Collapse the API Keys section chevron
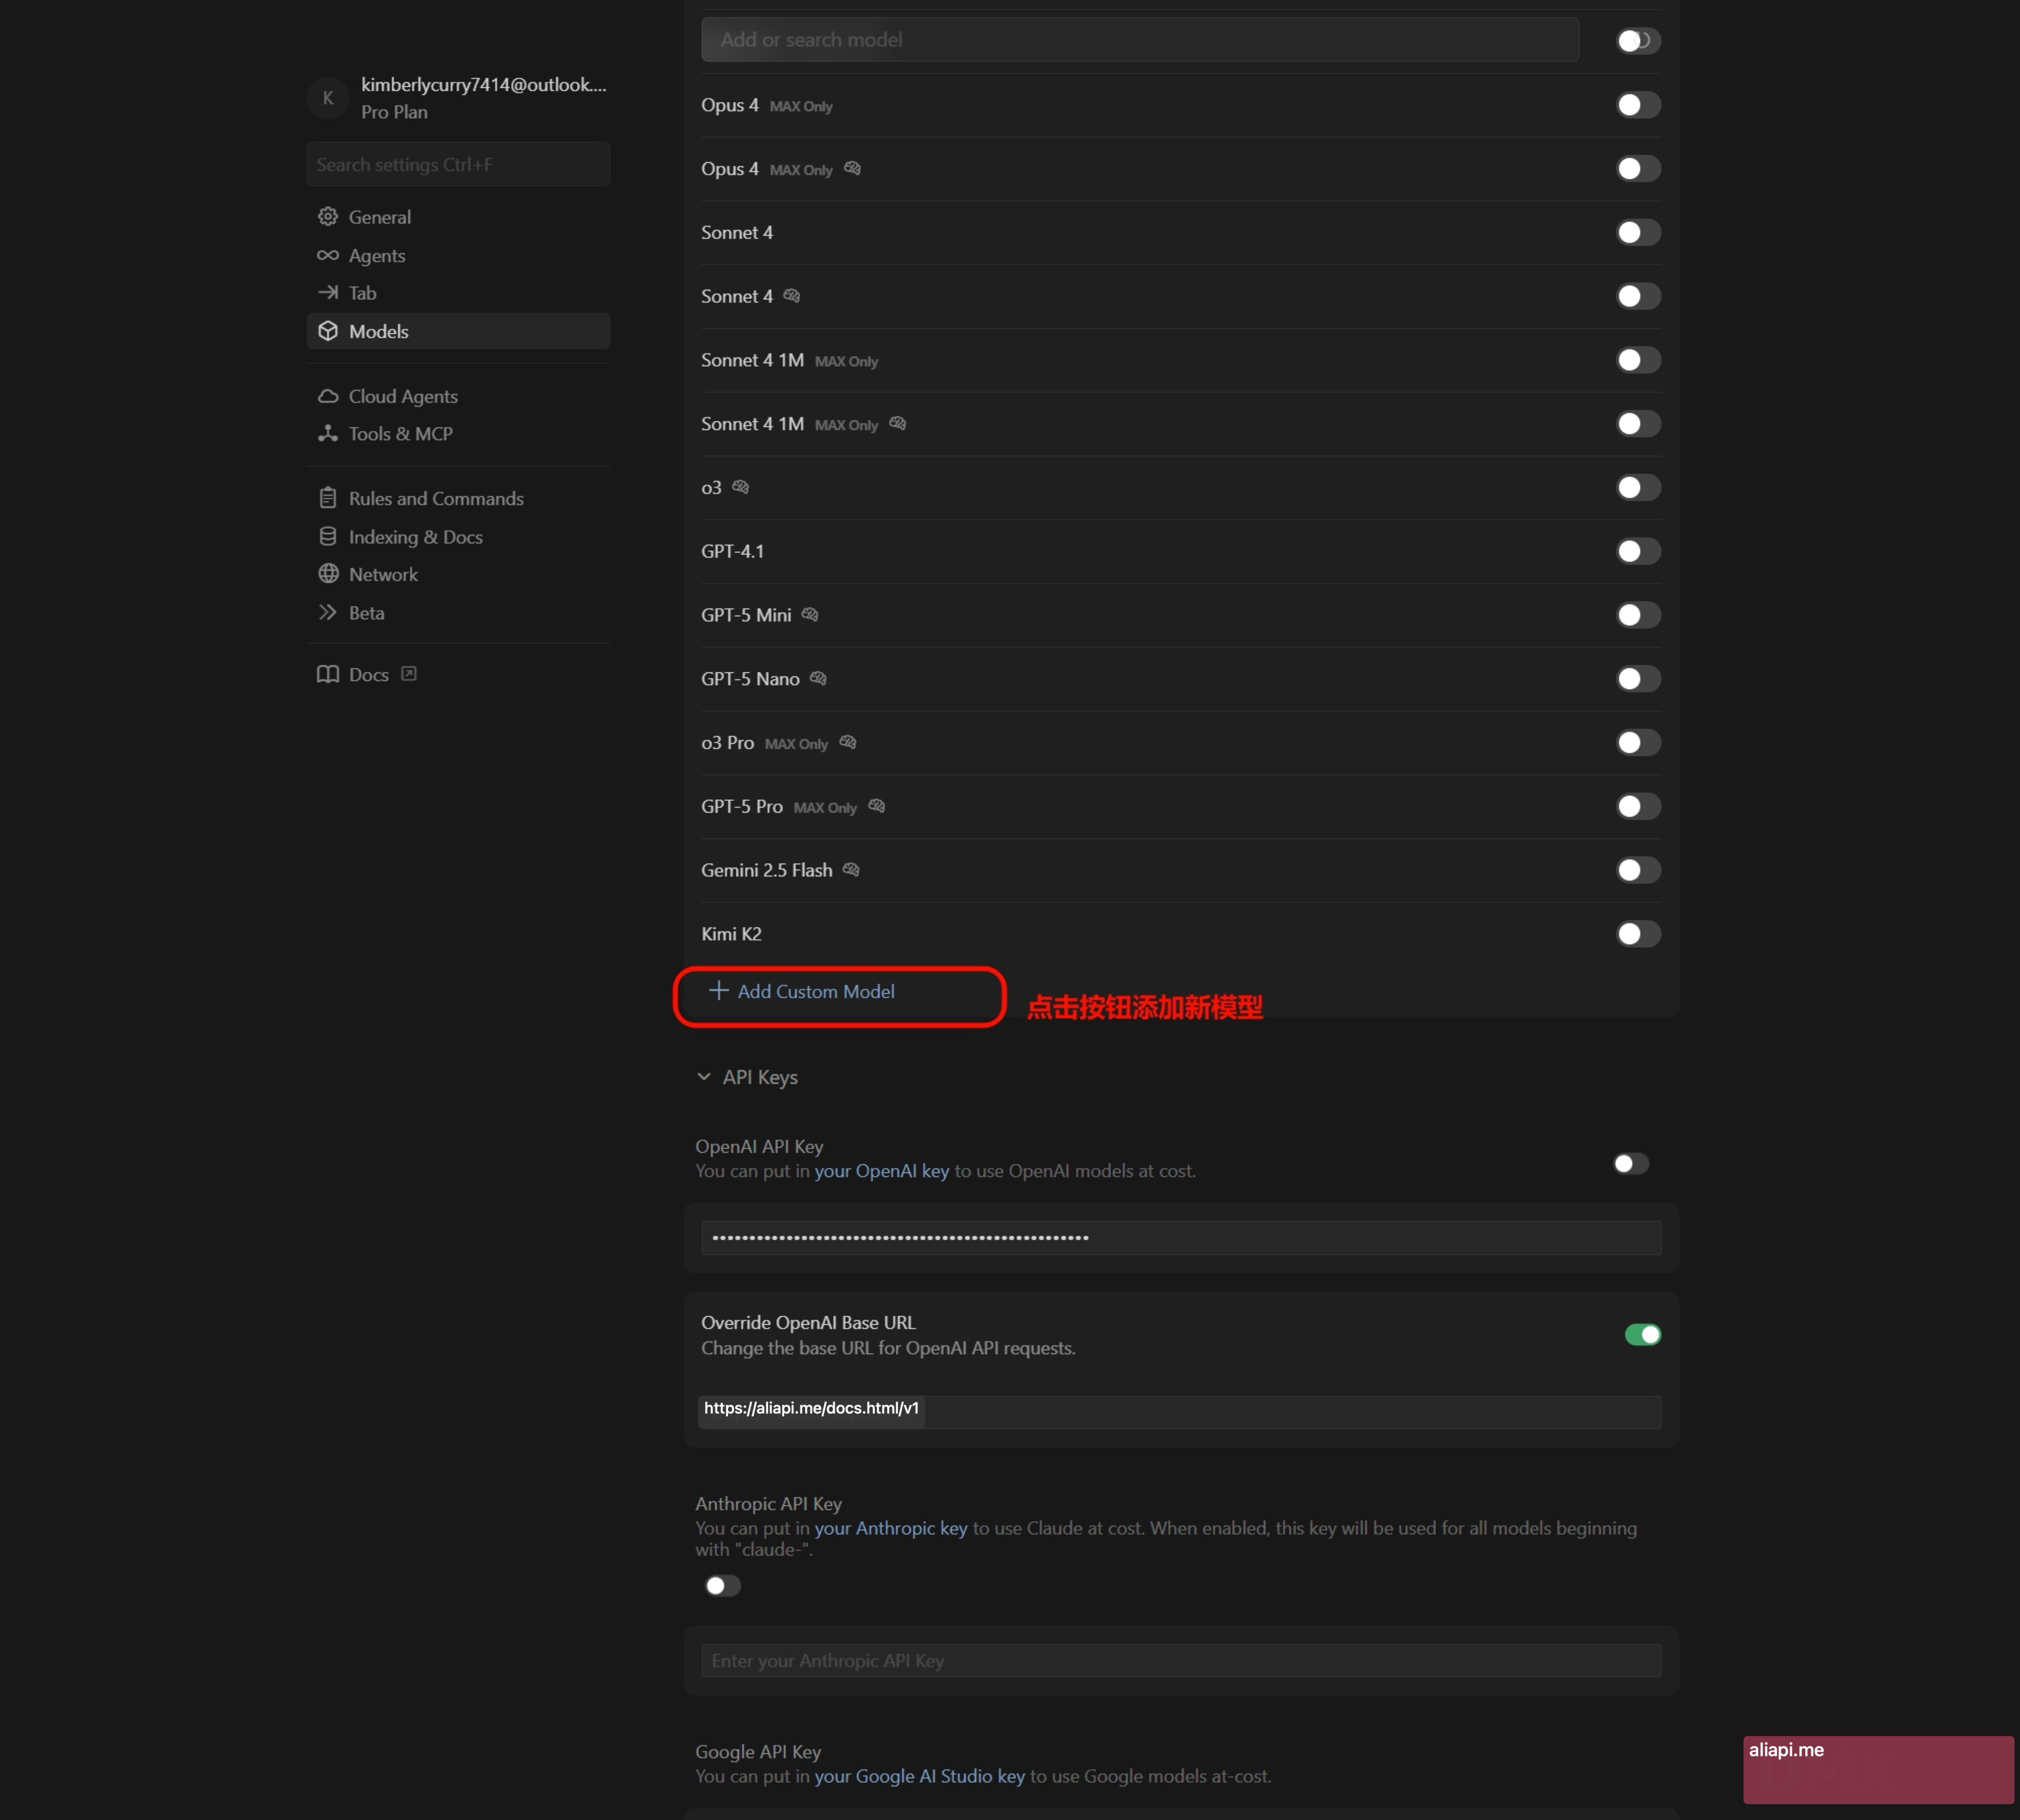 pos(704,1077)
